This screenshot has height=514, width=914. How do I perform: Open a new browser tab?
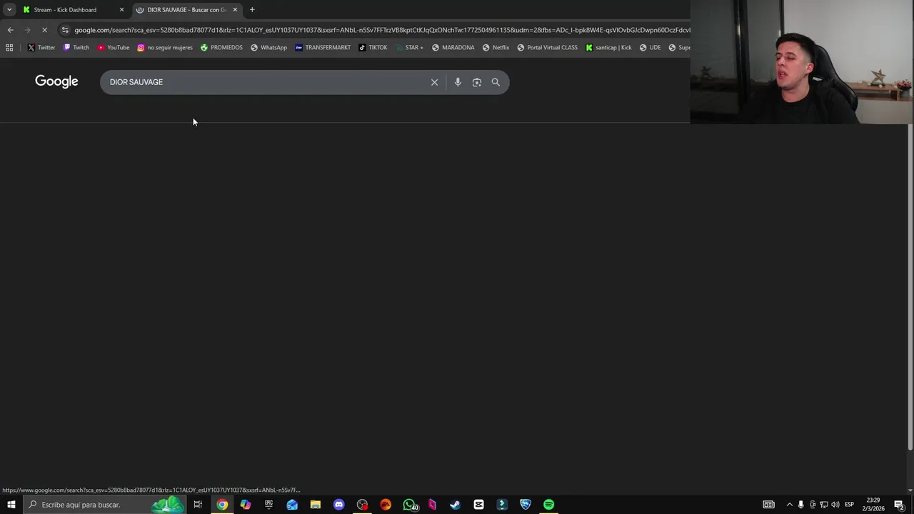point(252,10)
